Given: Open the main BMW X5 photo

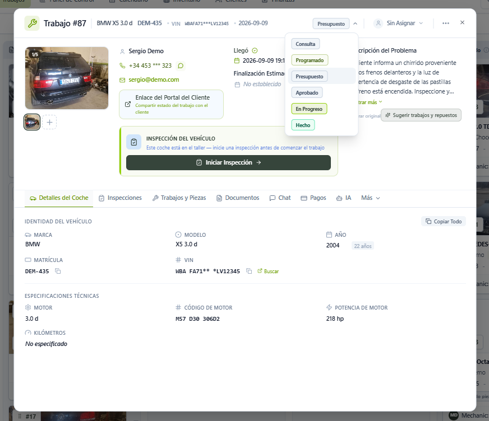Looking at the screenshot, I should (x=67, y=78).
